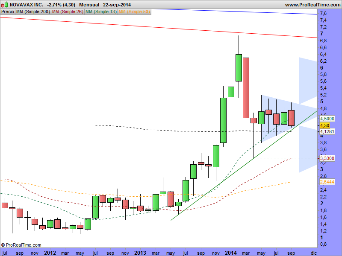Click the candlestick icon beside NOVAVAX INC.
This screenshot has width=342, height=256.
4,5
